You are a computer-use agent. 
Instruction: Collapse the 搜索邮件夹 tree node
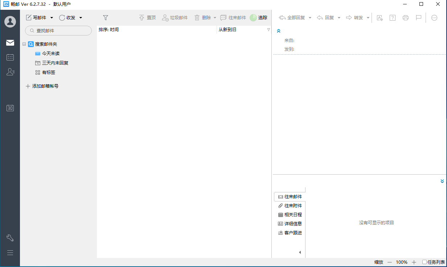(x=24, y=44)
